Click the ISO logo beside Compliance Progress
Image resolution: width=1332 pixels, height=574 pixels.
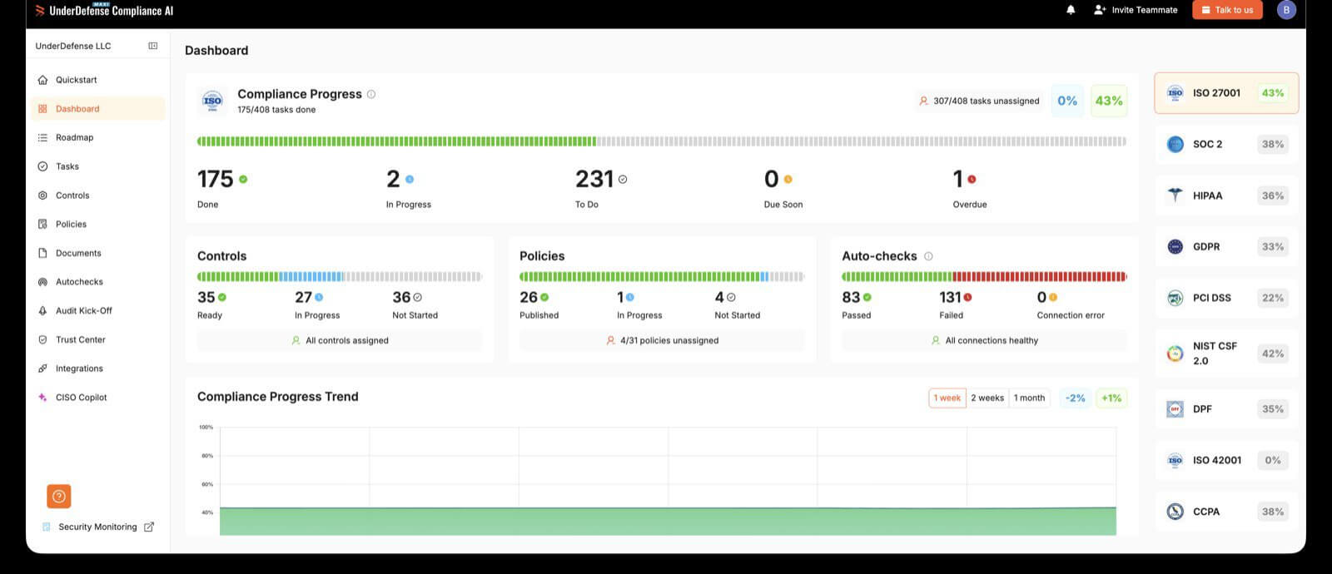pos(213,101)
